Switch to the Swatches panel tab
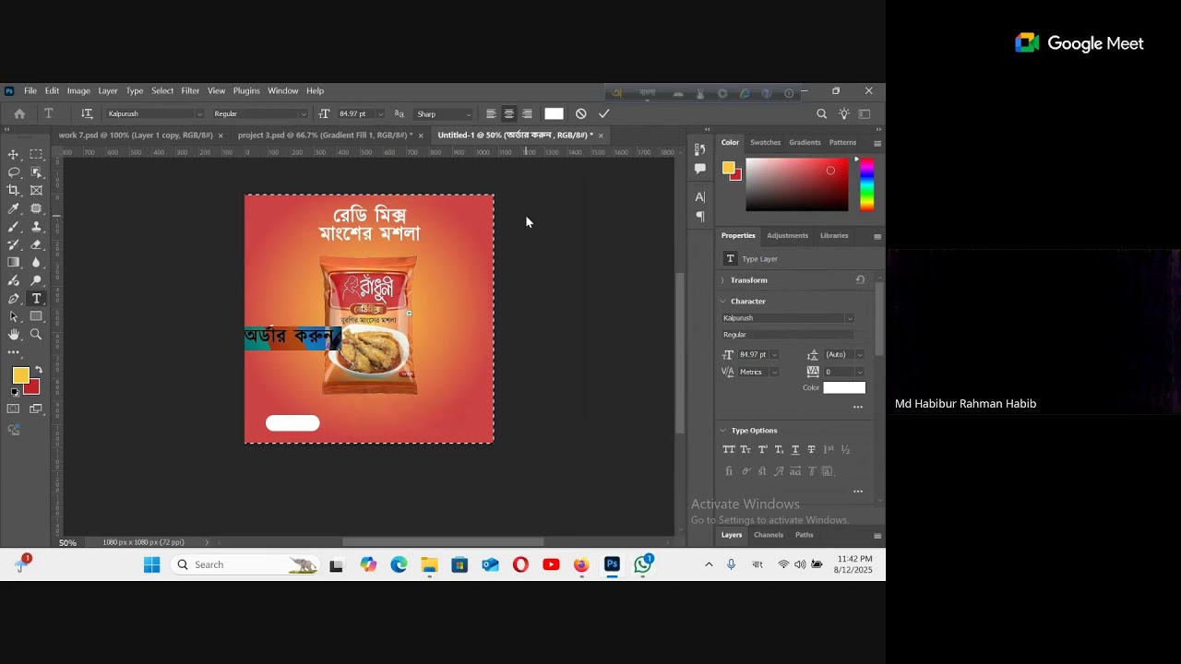The height and width of the screenshot is (664, 1181). pyautogui.click(x=765, y=142)
